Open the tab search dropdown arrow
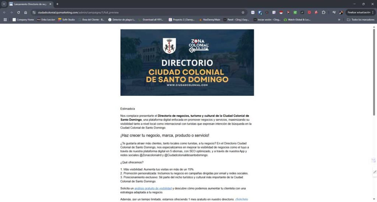Image resolution: width=377 pixels, height=202 pixels. click(x=4, y=4)
